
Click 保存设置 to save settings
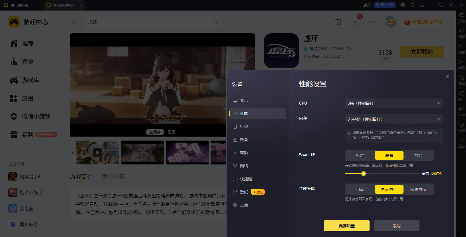(347, 226)
